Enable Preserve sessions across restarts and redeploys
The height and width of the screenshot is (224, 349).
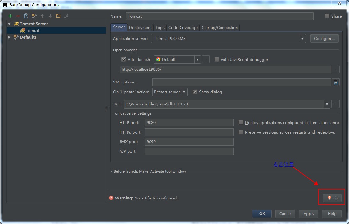(241, 132)
